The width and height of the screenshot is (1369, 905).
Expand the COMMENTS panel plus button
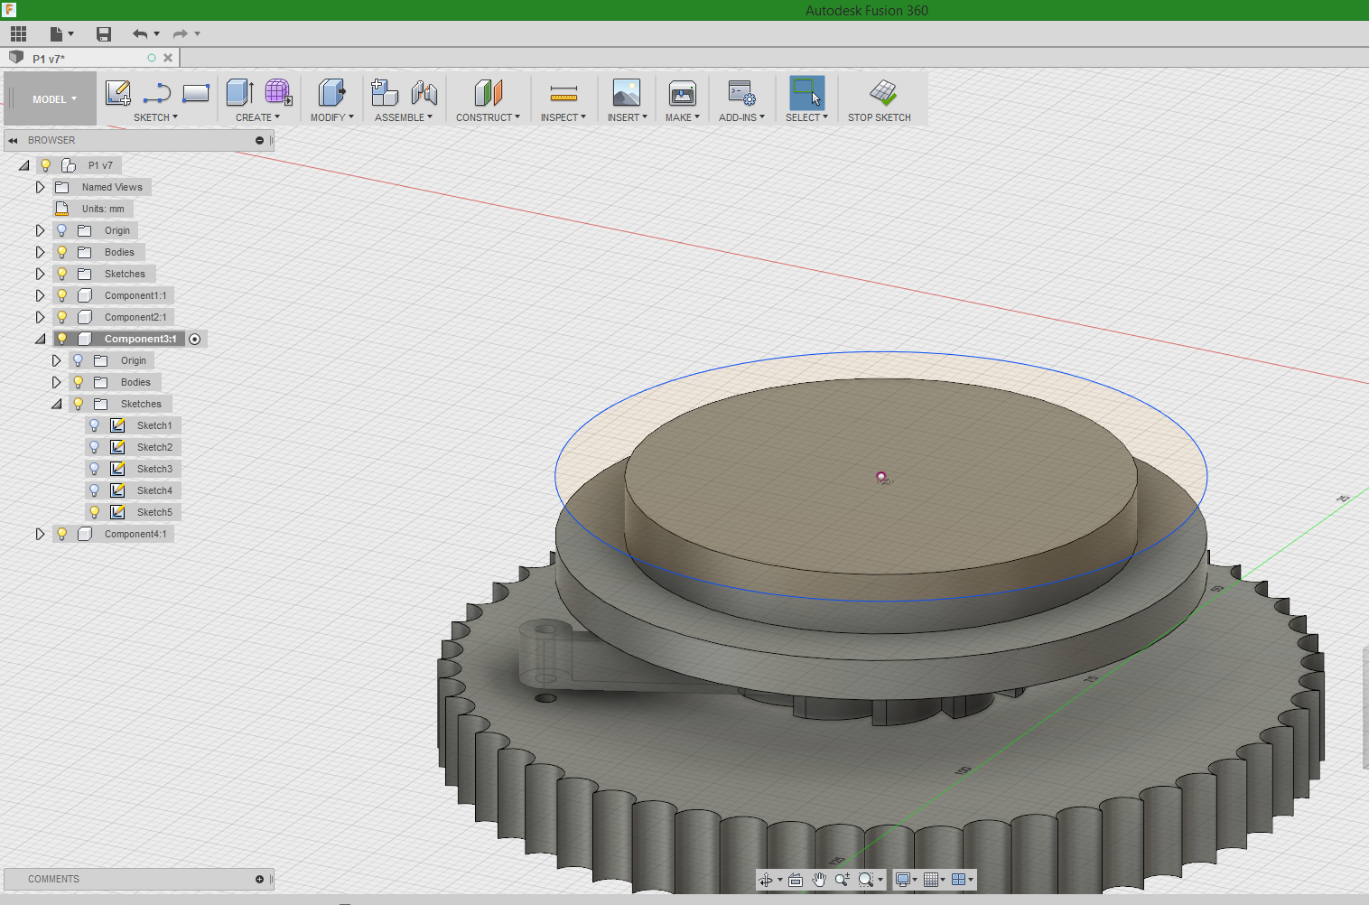tap(259, 879)
